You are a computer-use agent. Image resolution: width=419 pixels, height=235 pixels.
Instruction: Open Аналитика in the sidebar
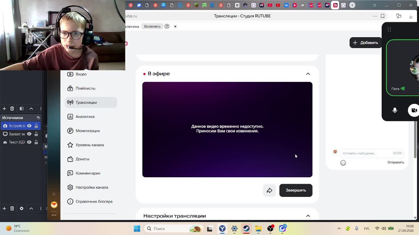click(91, 117)
